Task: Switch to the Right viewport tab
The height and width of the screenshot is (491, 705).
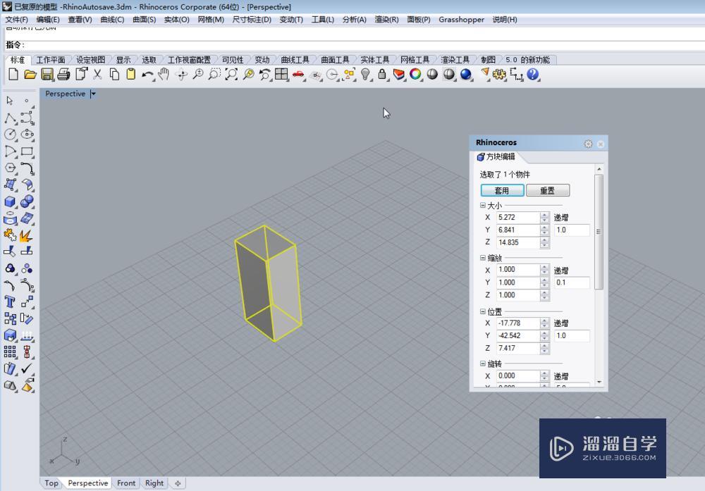Action: [x=154, y=483]
